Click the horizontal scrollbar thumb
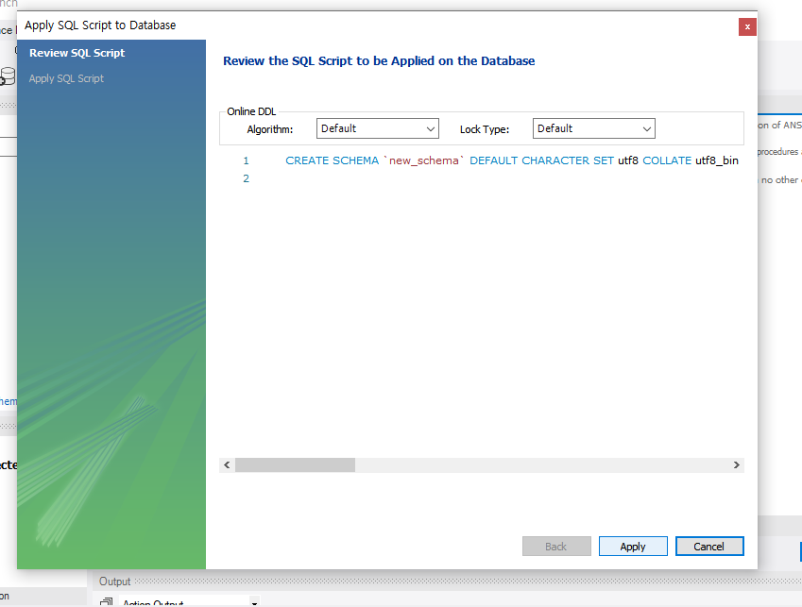This screenshot has width=802, height=607. click(295, 465)
